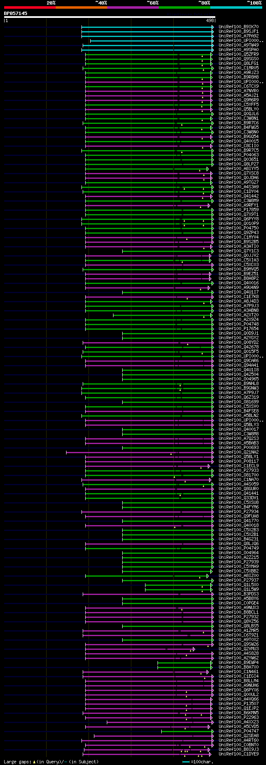Select the UniRef100_A7NVR0 label
The height and width of the screenshot is (765, 266).
pyautogui.click(x=239, y=91)
